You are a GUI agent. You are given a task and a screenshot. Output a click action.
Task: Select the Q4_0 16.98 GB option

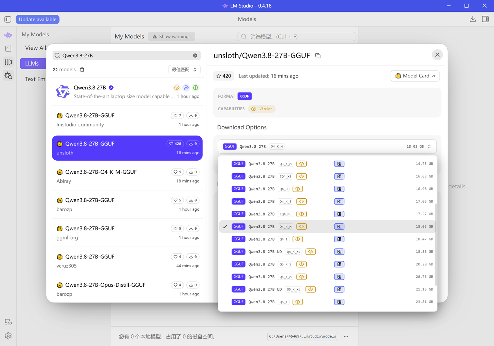pyautogui.click(x=327, y=189)
